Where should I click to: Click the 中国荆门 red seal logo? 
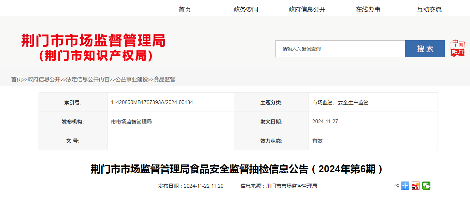coord(457,48)
